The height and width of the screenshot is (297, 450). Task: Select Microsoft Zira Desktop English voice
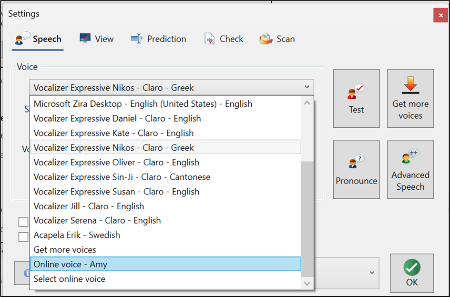click(x=165, y=104)
